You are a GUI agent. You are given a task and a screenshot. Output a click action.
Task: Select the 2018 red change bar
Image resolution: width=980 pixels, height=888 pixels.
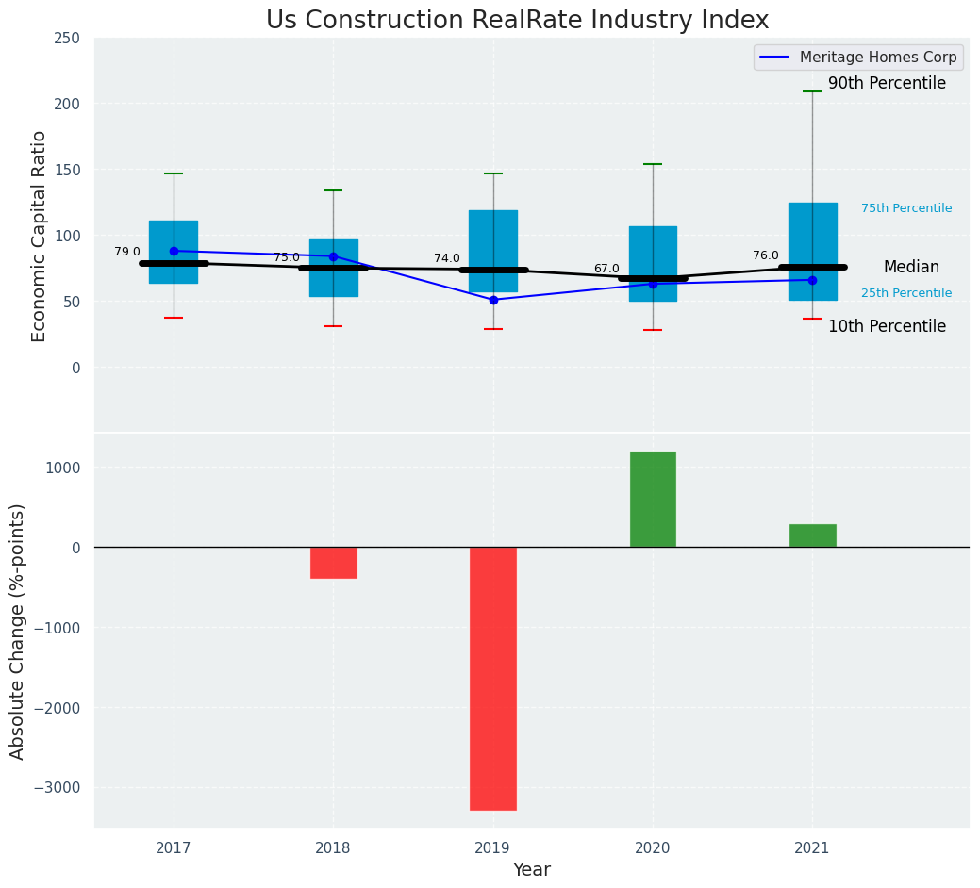pos(334,563)
